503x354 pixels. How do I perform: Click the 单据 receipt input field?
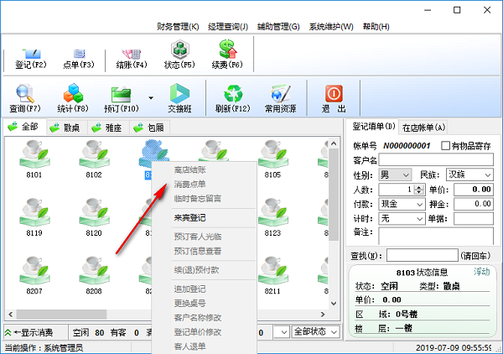474,219
